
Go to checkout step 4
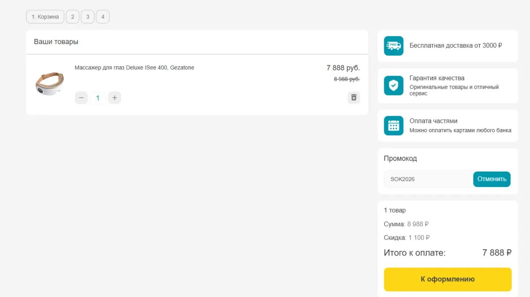pyautogui.click(x=102, y=17)
